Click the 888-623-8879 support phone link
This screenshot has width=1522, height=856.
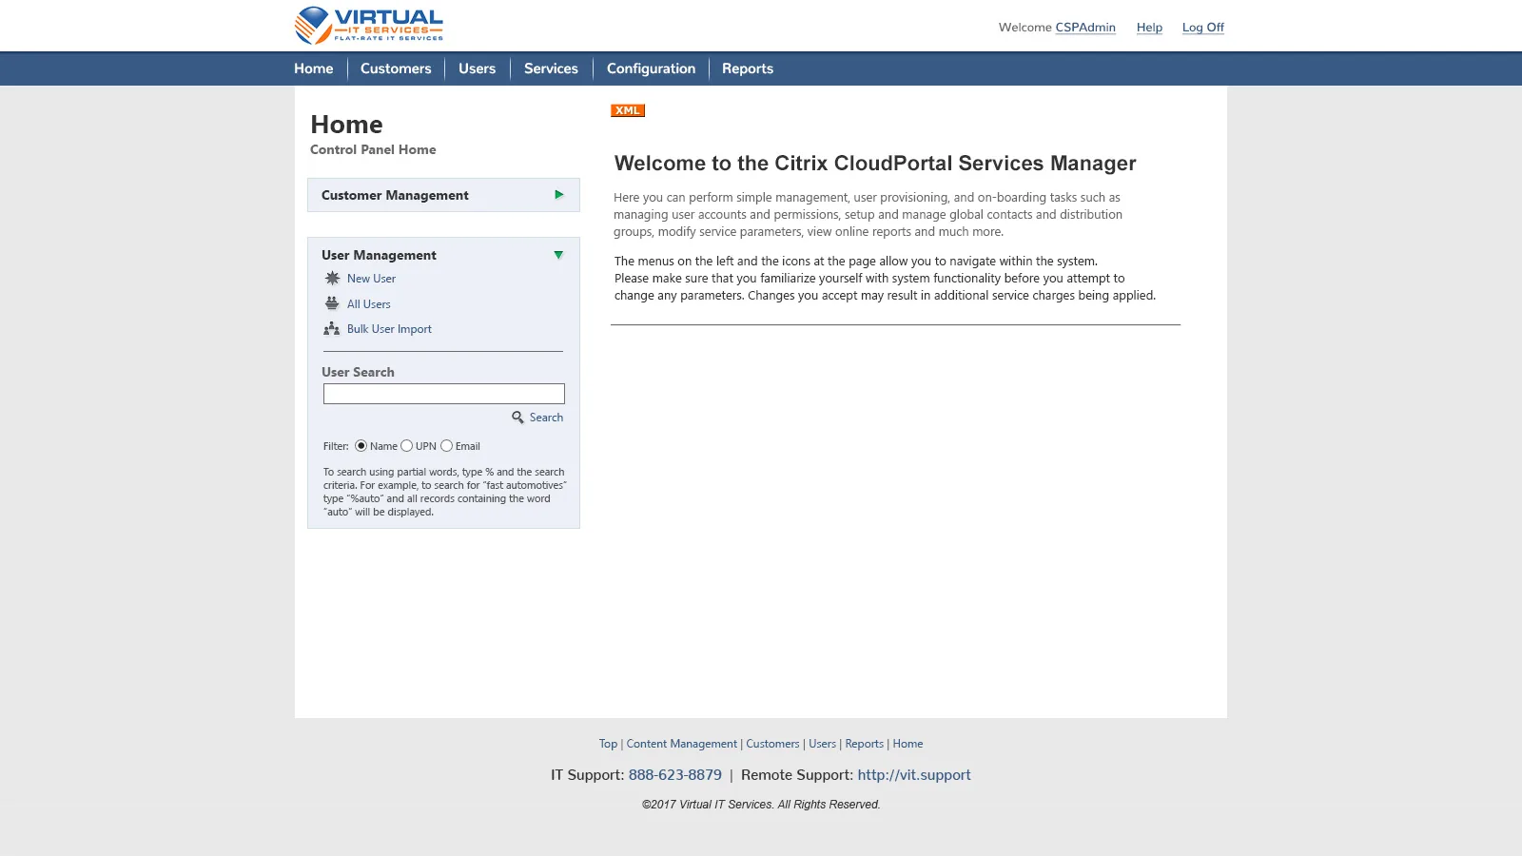[x=675, y=775]
